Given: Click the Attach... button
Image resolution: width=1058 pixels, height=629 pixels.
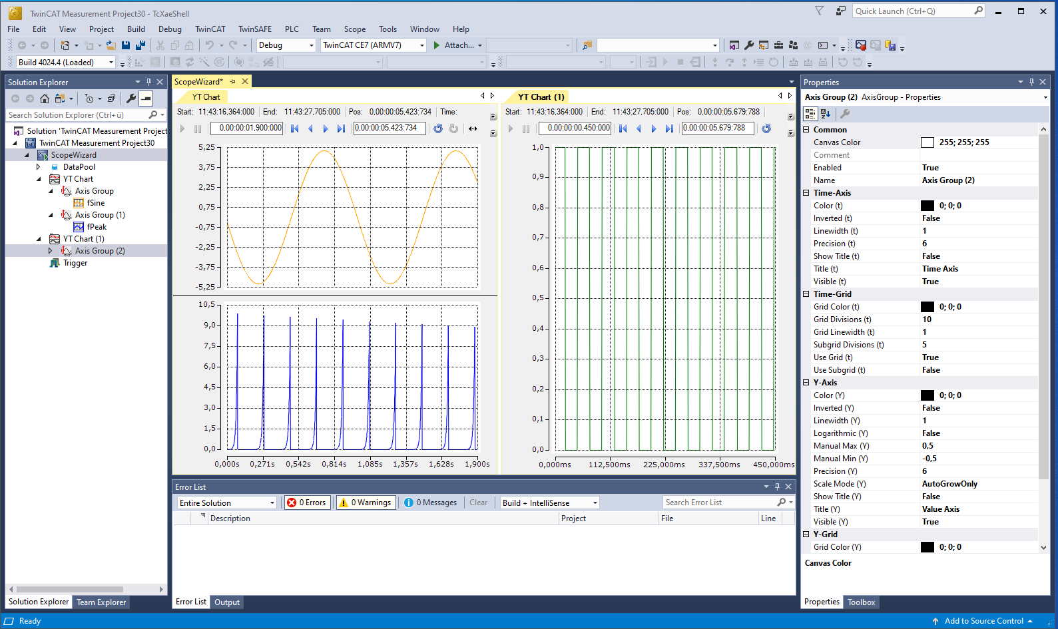Looking at the screenshot, I should [x=458, y=45].
